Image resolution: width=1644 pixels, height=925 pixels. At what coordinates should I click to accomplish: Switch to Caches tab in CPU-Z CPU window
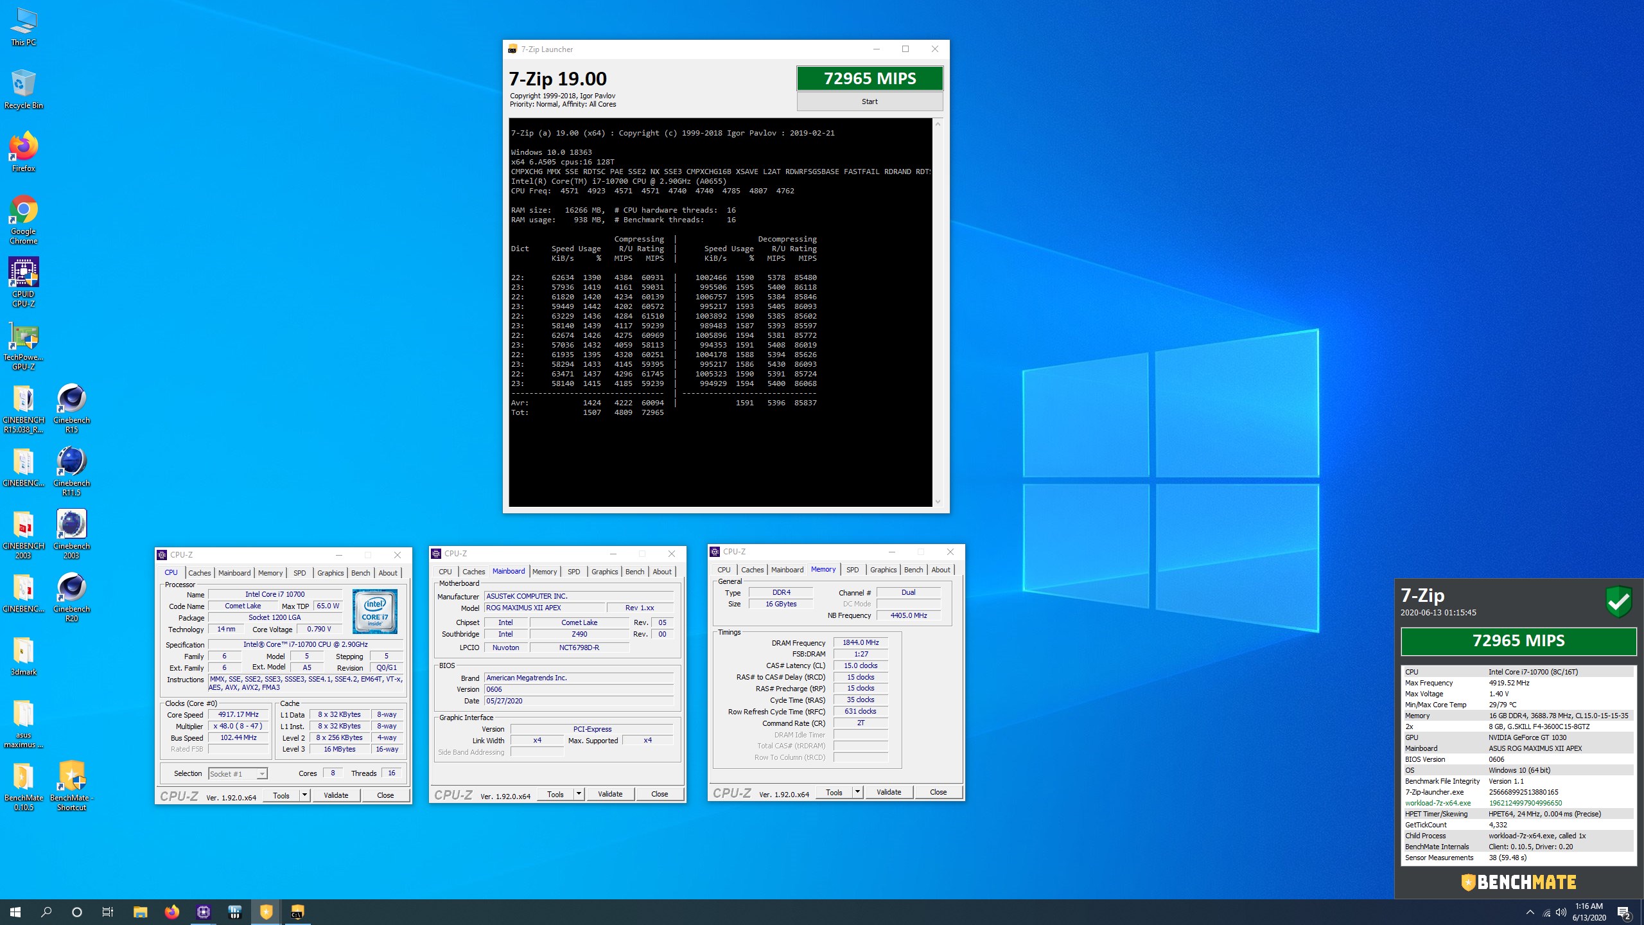pos(199,573)
